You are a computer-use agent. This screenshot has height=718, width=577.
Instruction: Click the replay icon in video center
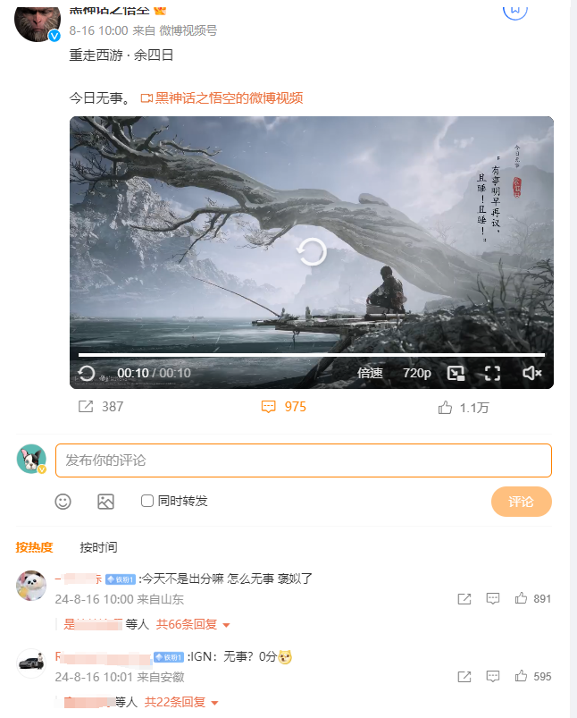pyautogui.click(x=312, y=252)
